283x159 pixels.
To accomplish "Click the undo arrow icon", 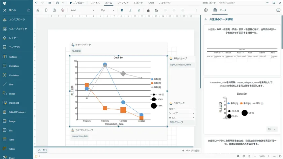I will (x=36, y=3).
